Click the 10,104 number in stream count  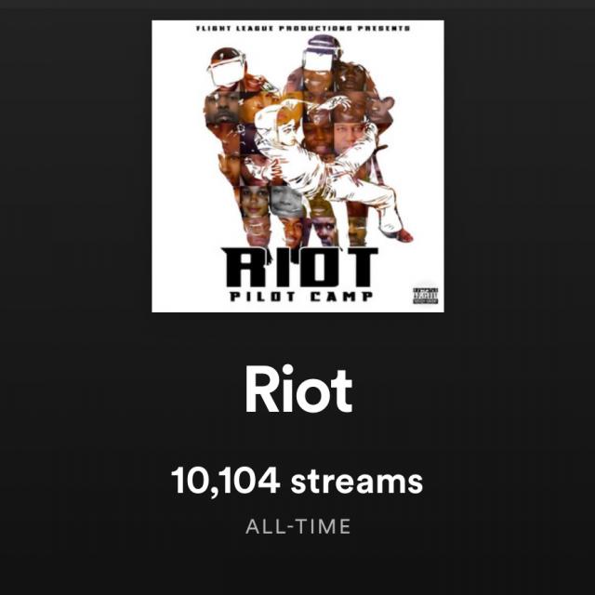tap(226, 481)
